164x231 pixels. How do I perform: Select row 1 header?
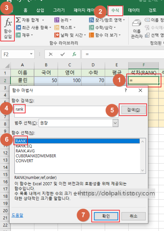point(5,73)
